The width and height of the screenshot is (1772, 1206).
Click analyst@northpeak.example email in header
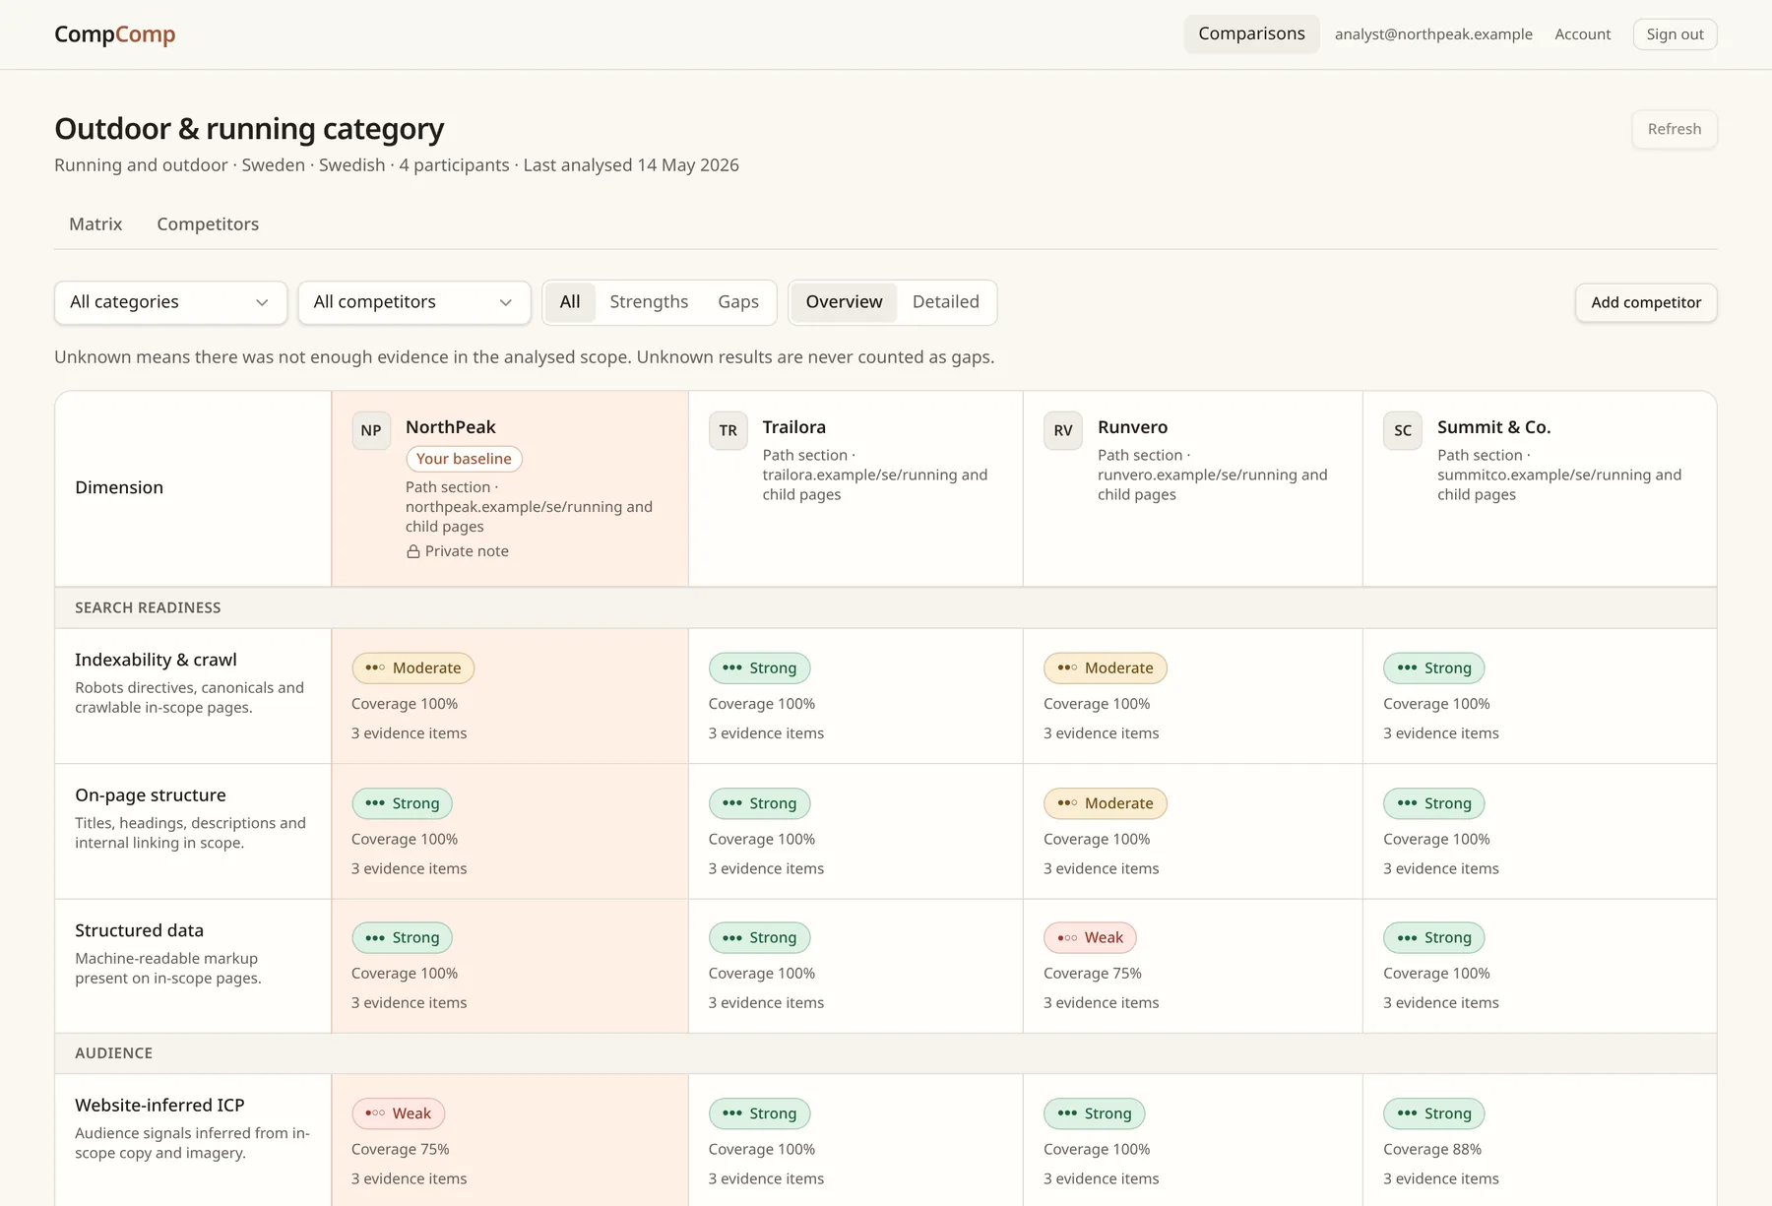point(1433,34)
